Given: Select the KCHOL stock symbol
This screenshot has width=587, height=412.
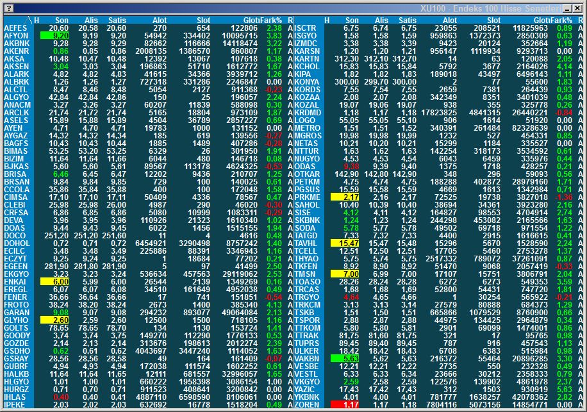Looking at the screenshot, I should click(x=307, y=67).
